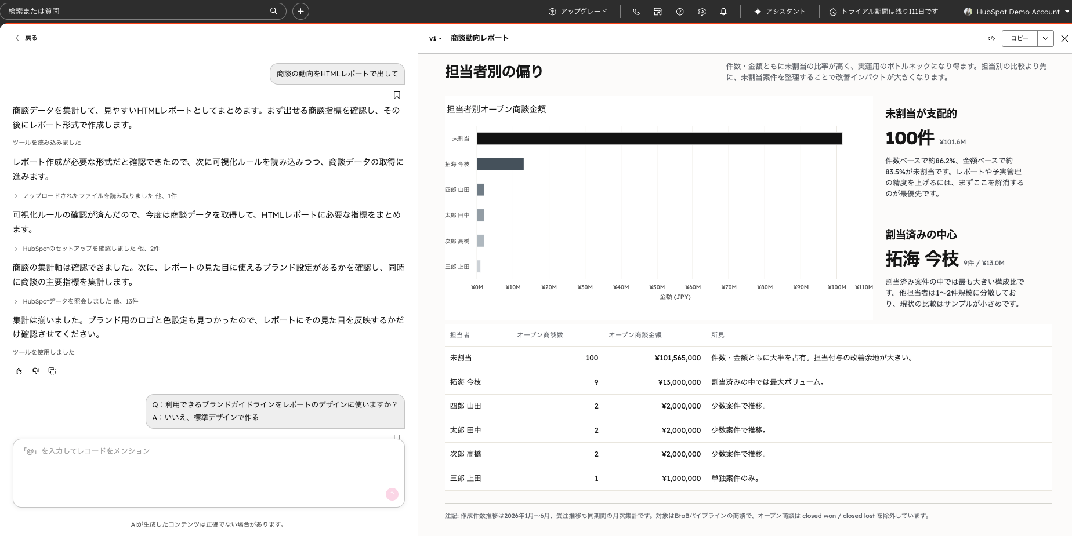
Task: Click 商談動向レポート title
Action: 480,38
